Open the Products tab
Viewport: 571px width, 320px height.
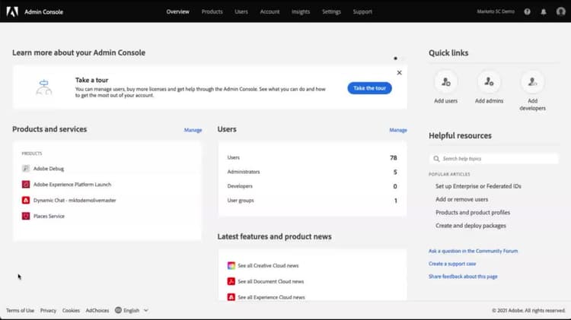point(212,11)
